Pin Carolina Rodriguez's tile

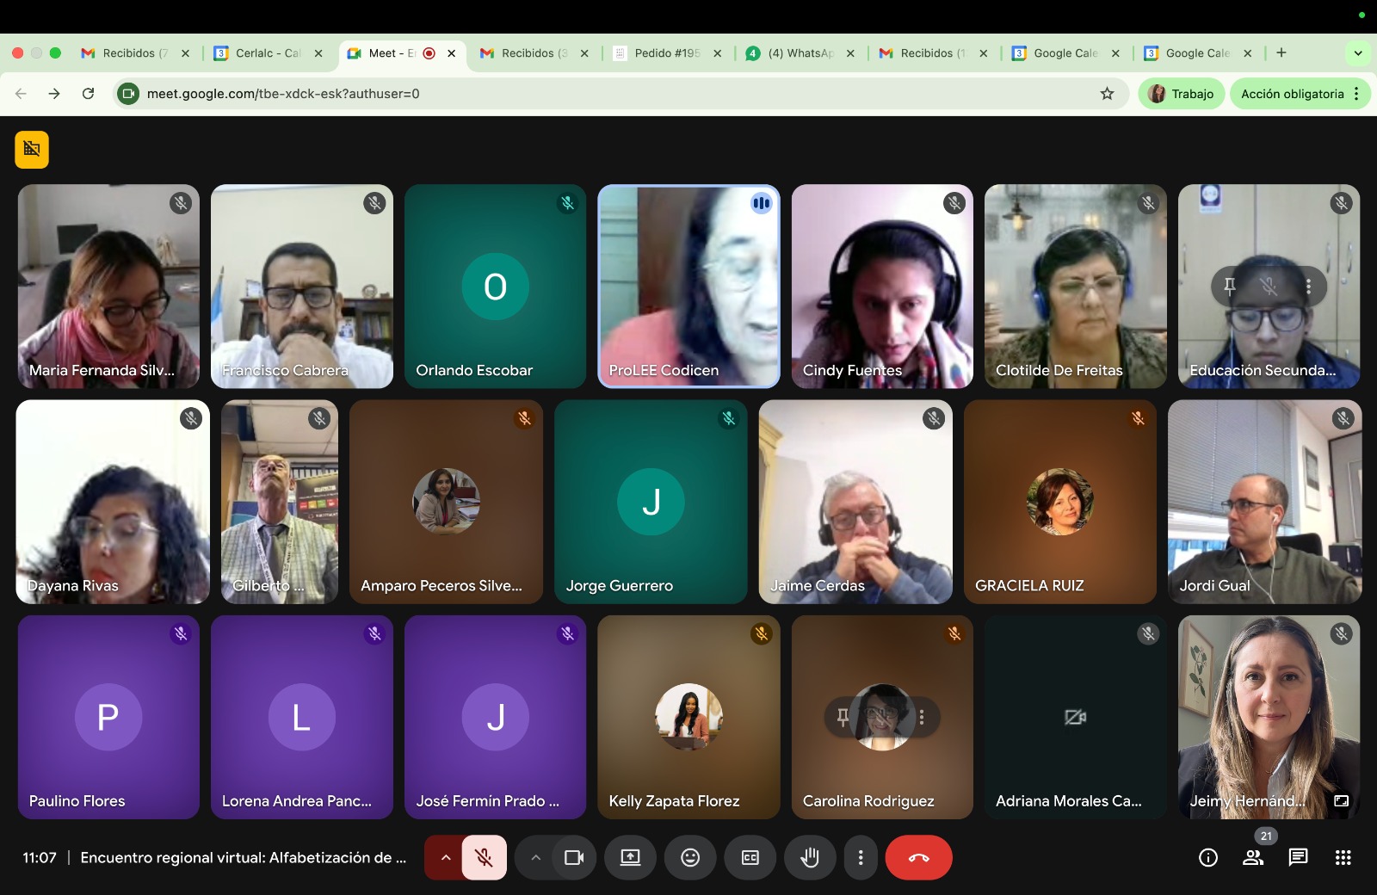tap(843, 717)
